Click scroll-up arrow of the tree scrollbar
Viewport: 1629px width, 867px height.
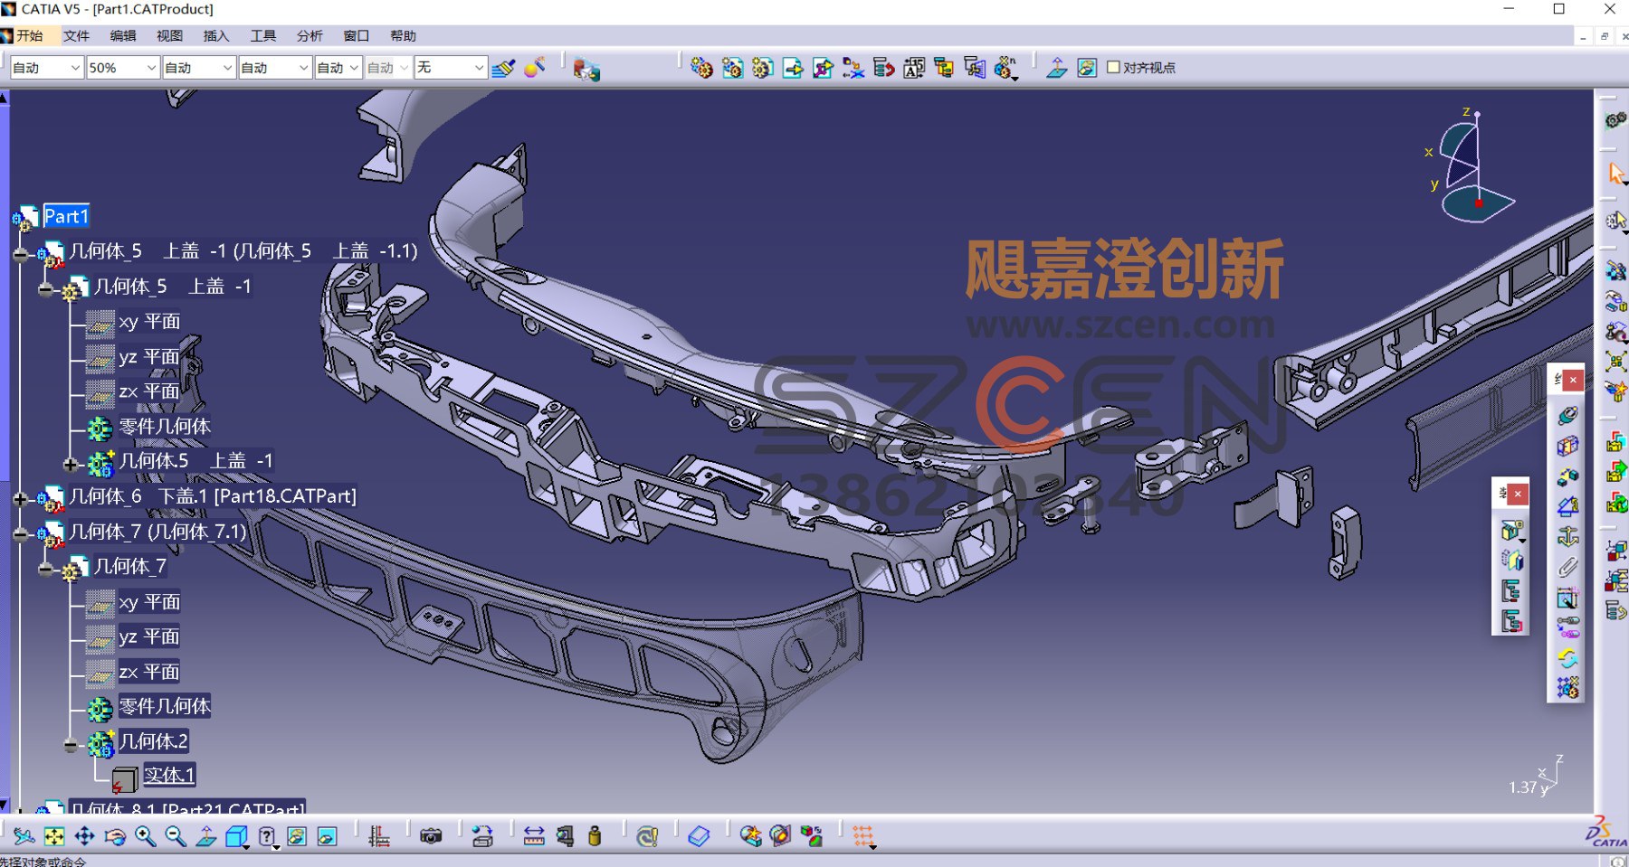(5, 97)
